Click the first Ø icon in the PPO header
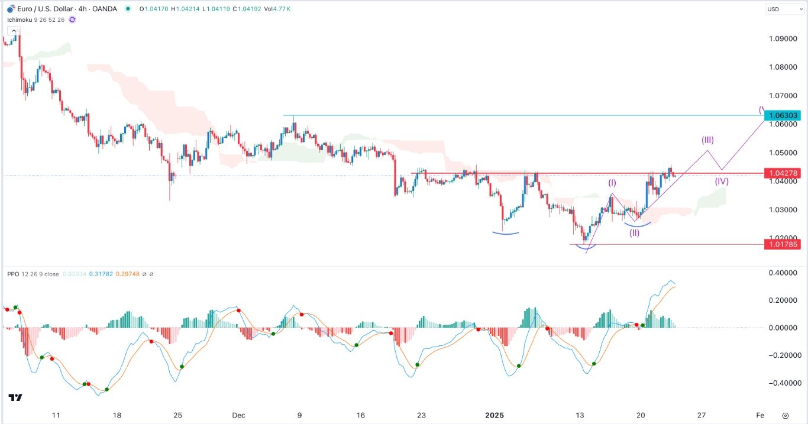Image resolution: width=808 pixels, height=424 pixels. (144, 274)
